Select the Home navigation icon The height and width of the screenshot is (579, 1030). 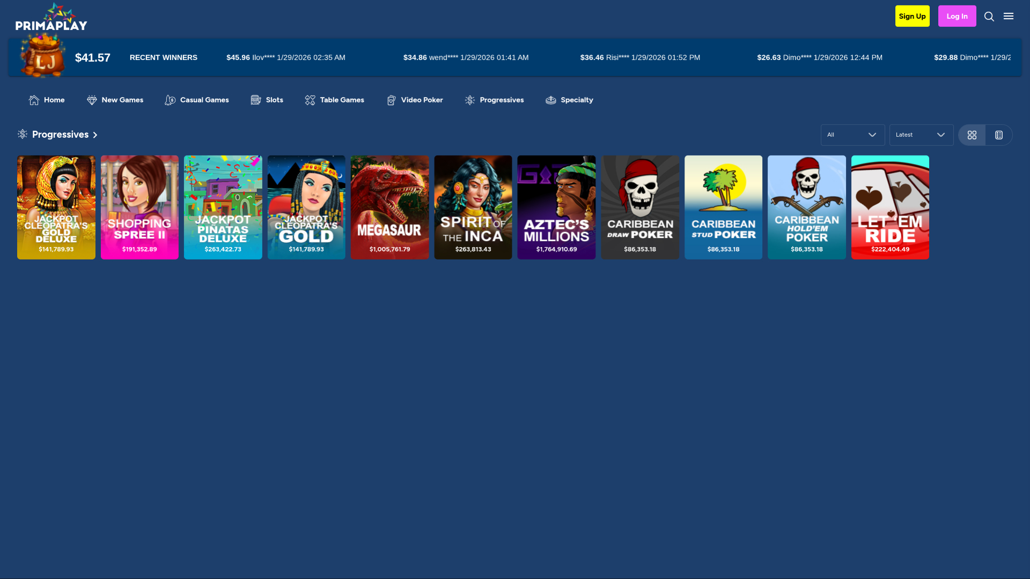pyautogui.click(x=33, y=100)
